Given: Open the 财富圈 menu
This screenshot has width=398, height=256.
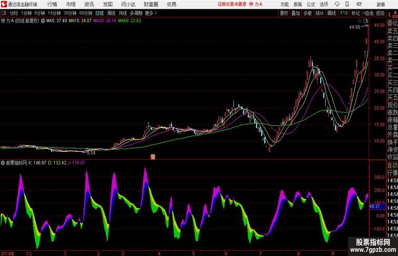Looking at the screenshot, I should (x=151, y=4).
